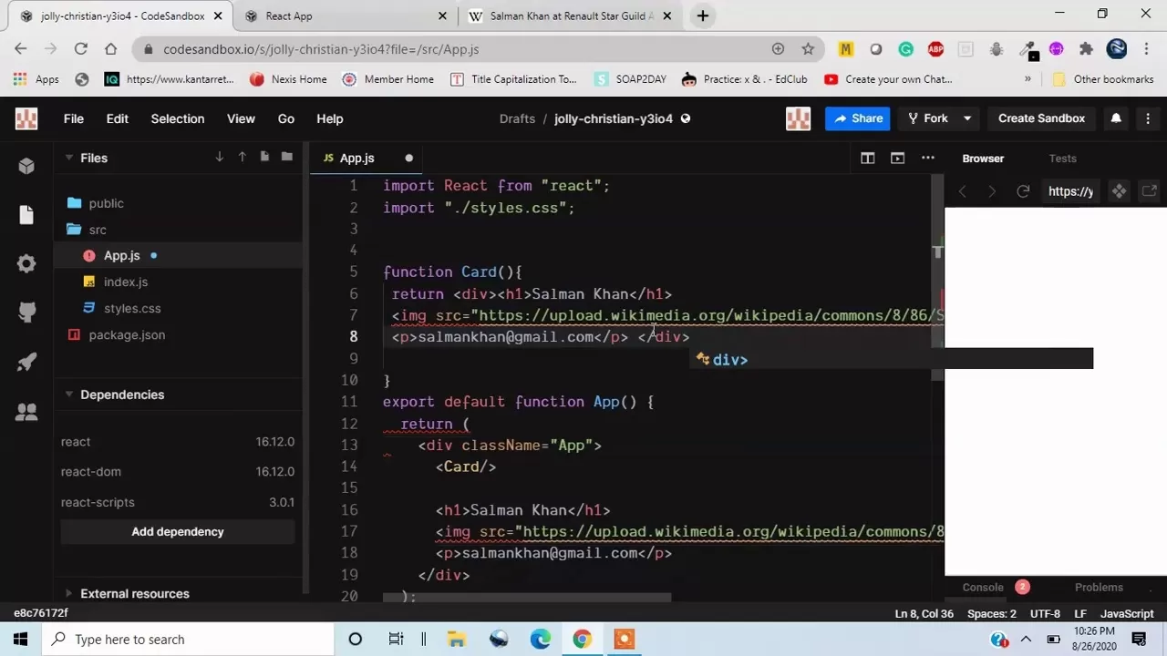
Task: Open the Problems panel
Action: (1099, 587)
